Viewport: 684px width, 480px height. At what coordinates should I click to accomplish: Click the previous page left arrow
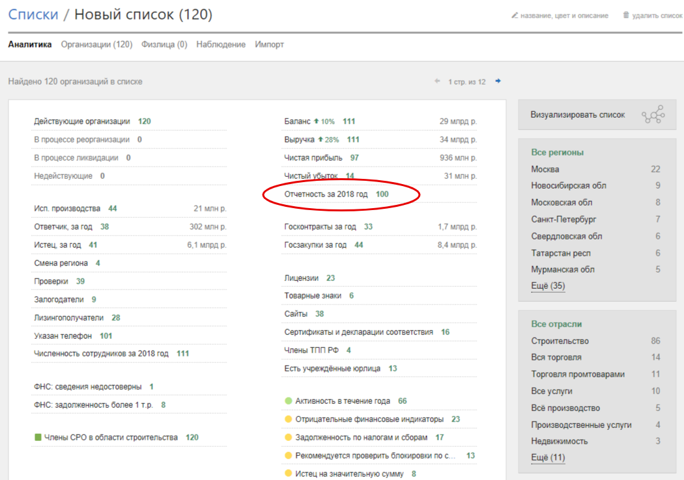[437, 81]
